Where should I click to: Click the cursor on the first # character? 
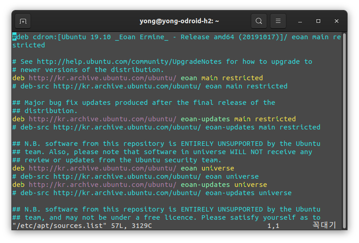(15, 37)
